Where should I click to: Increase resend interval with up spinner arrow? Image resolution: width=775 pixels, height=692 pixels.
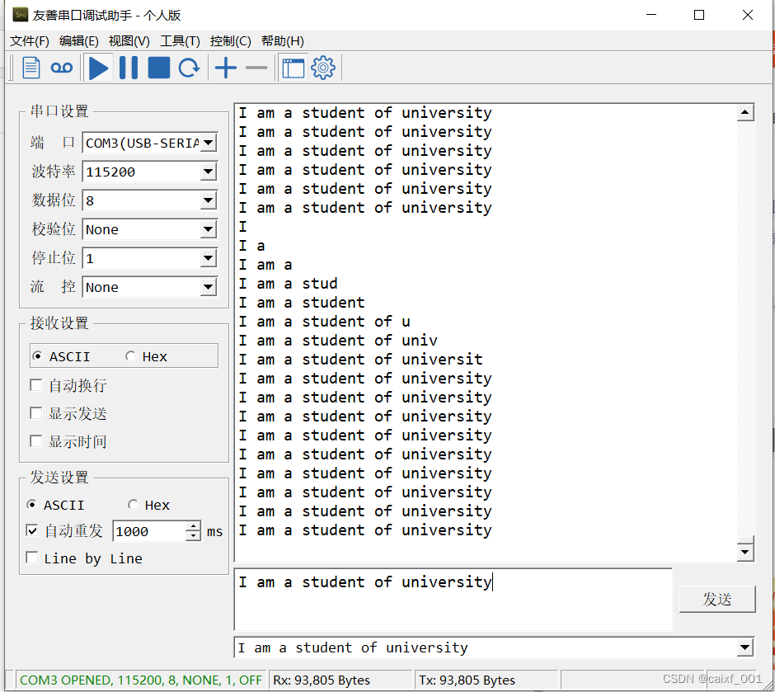pos(193,526)
